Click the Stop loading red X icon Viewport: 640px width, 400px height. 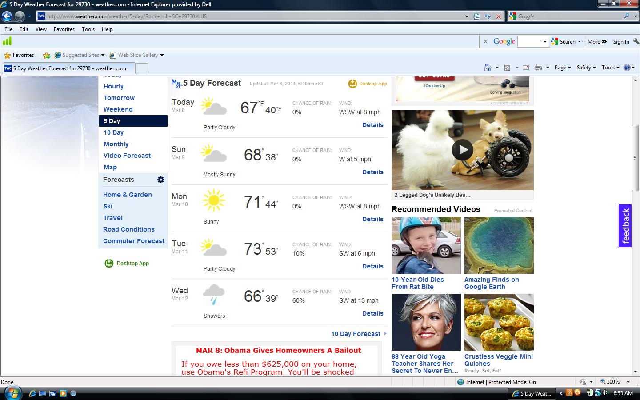tap(499, 16)
